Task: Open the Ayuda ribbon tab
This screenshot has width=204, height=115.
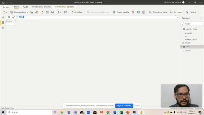Action: 25,7
